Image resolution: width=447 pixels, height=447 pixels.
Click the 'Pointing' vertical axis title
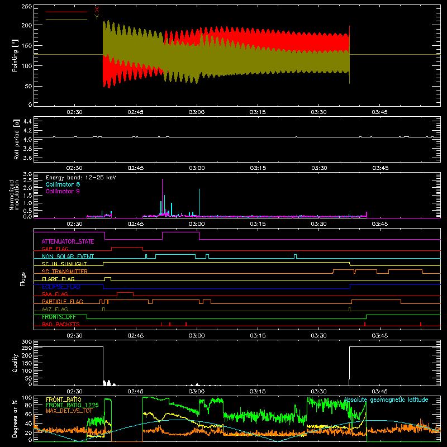(15, 55)
